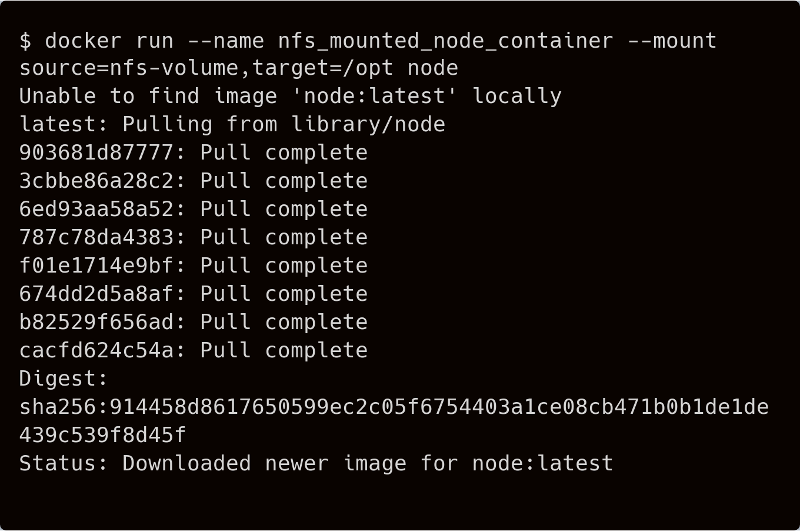This screenshot has height=531, width=800.
Task: Click the docker run command text
Action: pyautogui.click(x=109, y=41)
